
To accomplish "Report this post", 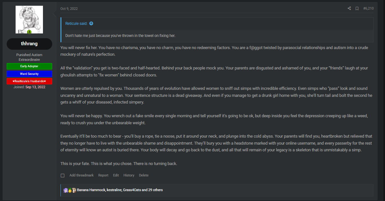I will tap(103, 175).
